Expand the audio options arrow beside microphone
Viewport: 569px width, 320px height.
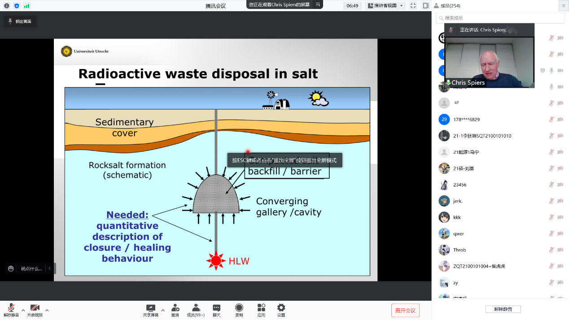23,310
